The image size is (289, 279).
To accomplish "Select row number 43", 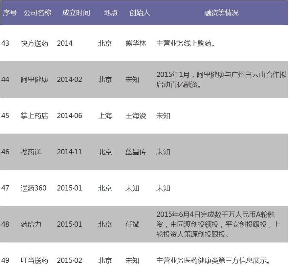I will pos(5,43).
